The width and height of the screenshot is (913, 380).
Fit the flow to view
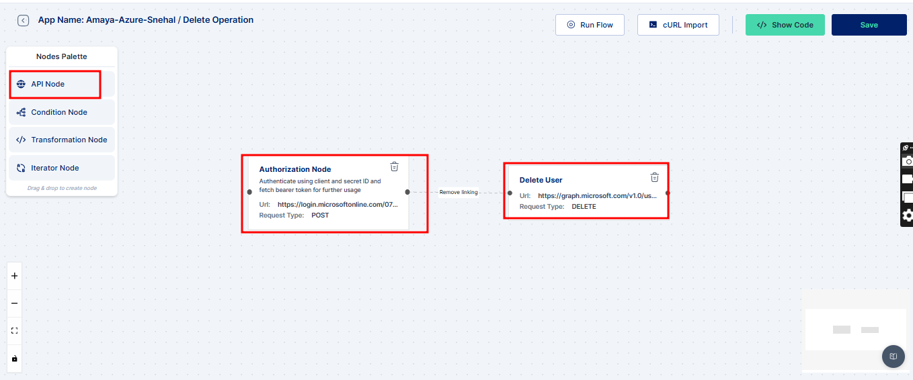pos(15,331)
